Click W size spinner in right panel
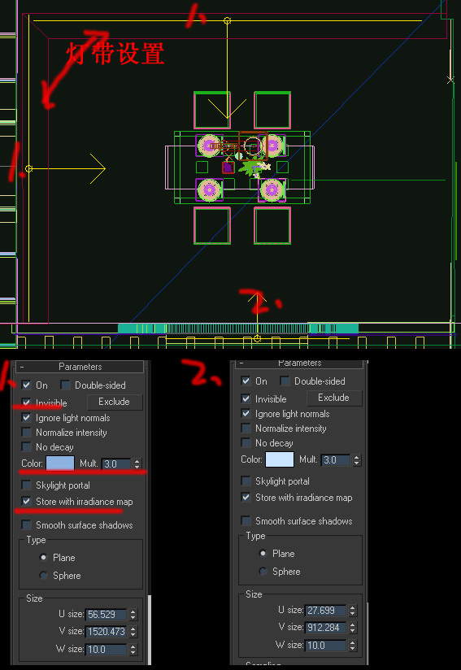 coord(353,646)
